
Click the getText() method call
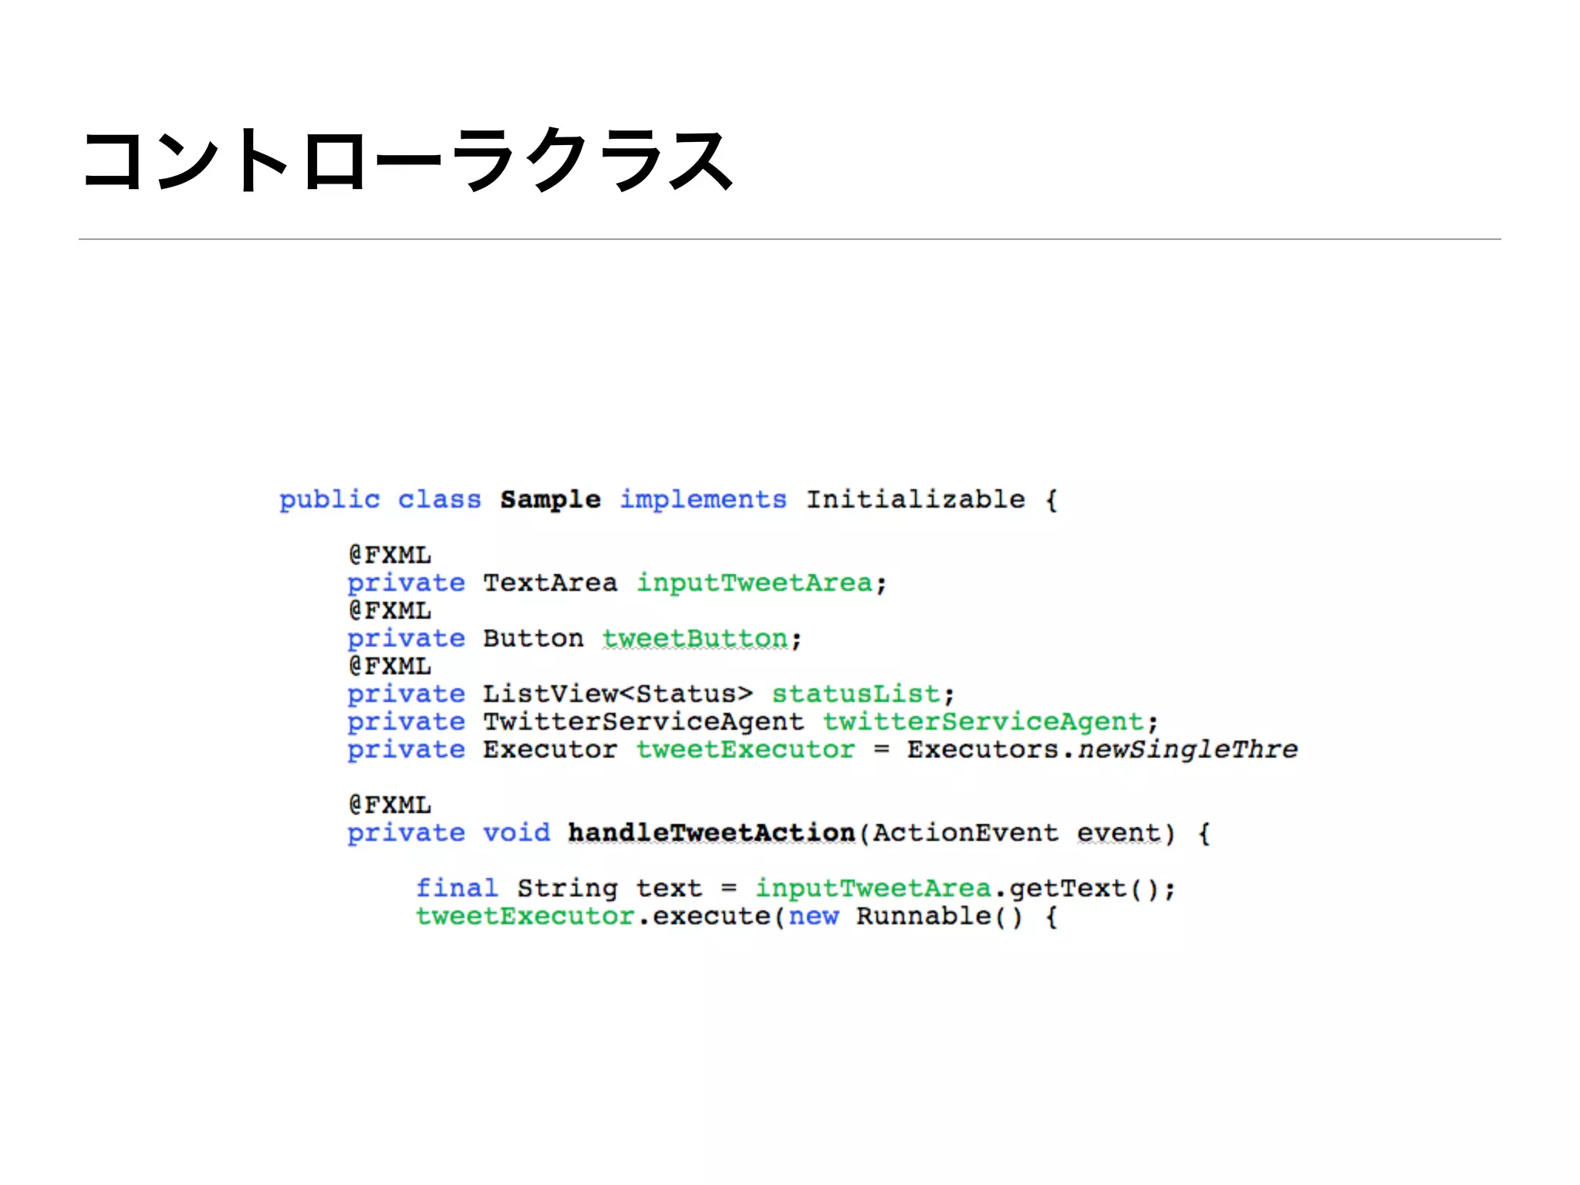click(1083, 888)
